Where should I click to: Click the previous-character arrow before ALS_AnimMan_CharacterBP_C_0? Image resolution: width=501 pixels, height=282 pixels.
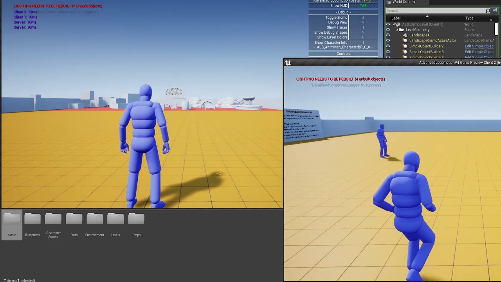[x=314, y=47]
